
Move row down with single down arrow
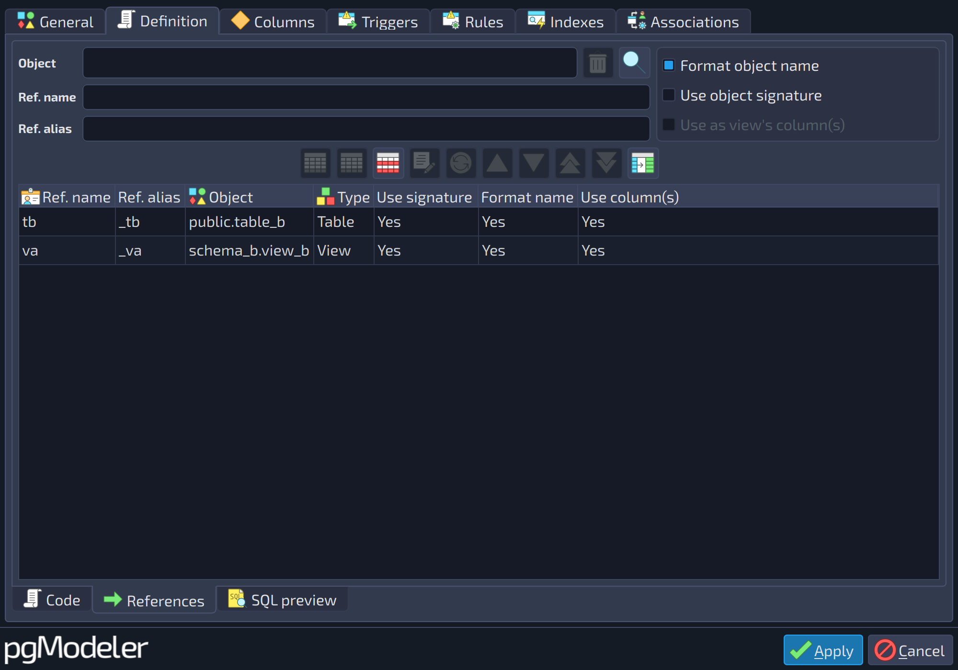pyautogui.click(x=534, y=163)
